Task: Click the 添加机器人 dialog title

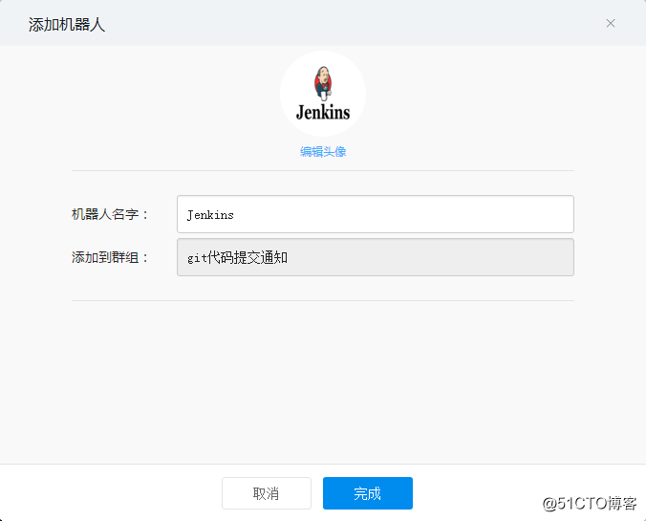Action: tap(67, 25)
